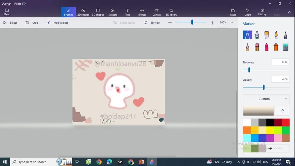
Task: Toggle 3D view
Action: (x=152, y=22)
